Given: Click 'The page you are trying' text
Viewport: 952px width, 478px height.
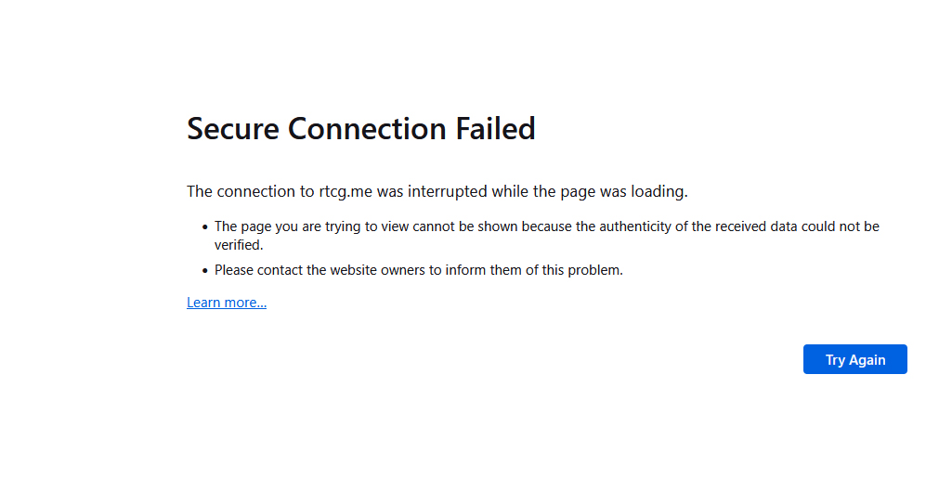Looking at the screenshot, I should [281, 226].
